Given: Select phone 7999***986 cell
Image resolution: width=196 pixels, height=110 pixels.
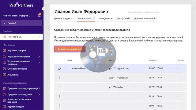Looking at the screenshot, I should pyautogui.click(x=155, y=106).
